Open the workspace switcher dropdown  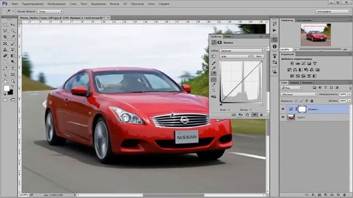(333, 11)
